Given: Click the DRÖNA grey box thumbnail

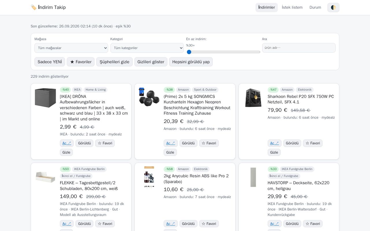Looking at the screenshot, I should [x=45, y=98].
